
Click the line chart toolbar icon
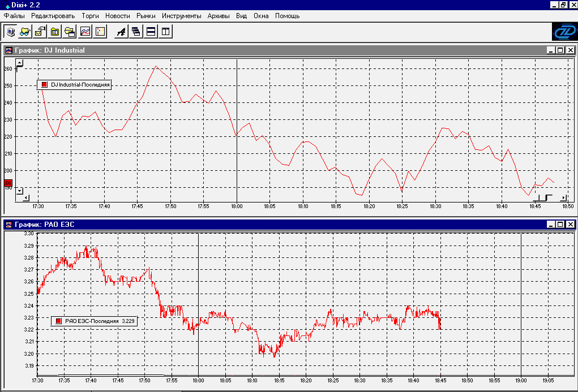click(85, 32)
